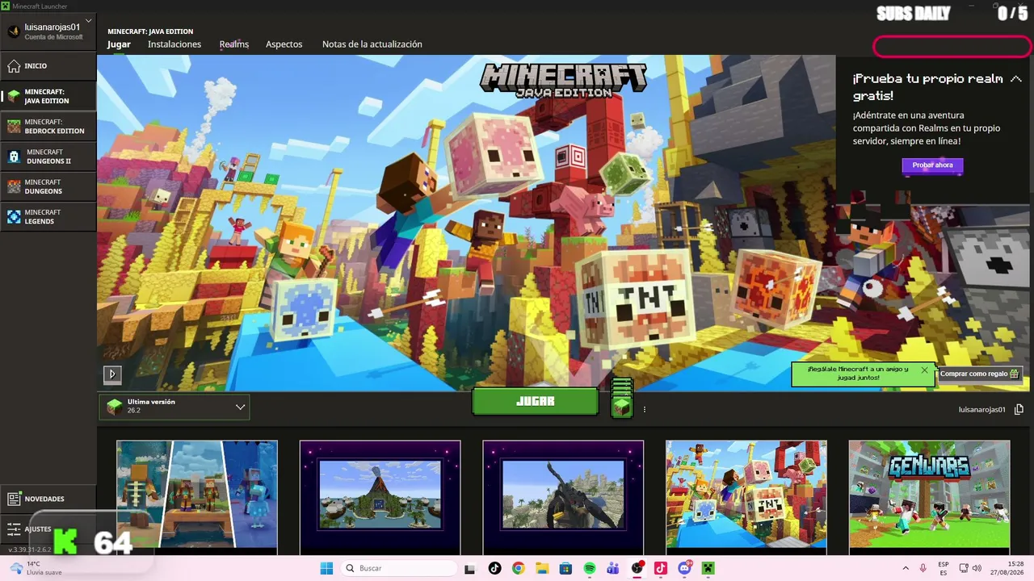Image resolution: width=1034 pixels, height=581 pixels.
Task: Open Task View from the taskbar
Action: (472, 568)
